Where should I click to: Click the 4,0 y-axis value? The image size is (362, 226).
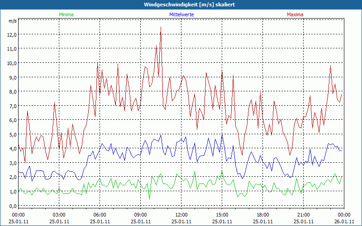click(x=13, y=149)
